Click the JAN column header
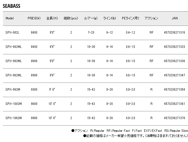Image resolution: width=188 pixels, height=142 pixels. click(175, 18)
